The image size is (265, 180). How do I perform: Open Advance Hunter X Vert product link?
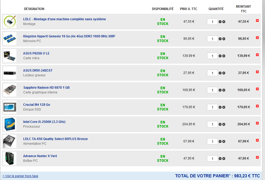point(40,156)
